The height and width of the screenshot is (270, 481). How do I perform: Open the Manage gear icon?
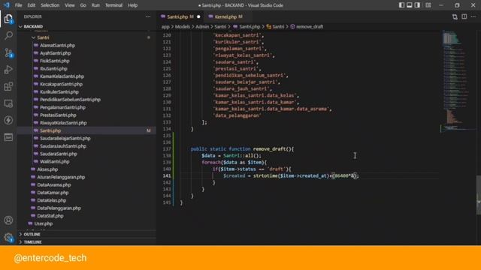pyautogui.click(x=8, y=237)
